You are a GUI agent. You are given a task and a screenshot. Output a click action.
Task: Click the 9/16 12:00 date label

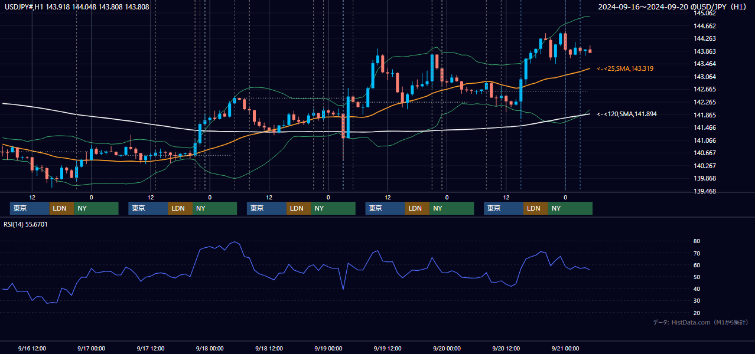(x=32, y=348)
